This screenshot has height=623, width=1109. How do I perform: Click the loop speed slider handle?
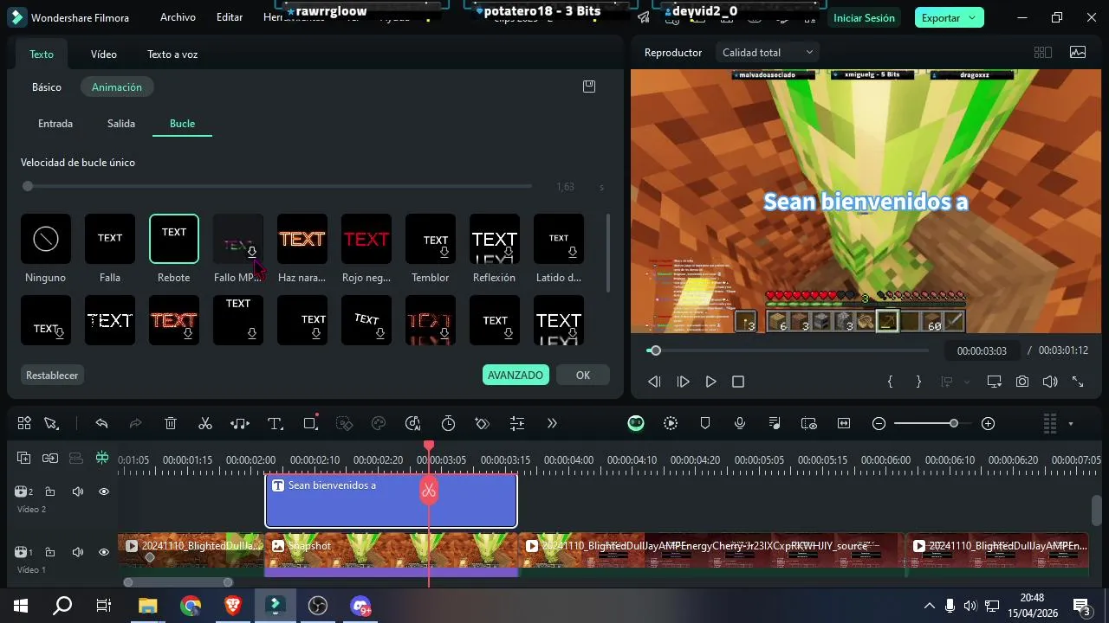coord(28,186)
